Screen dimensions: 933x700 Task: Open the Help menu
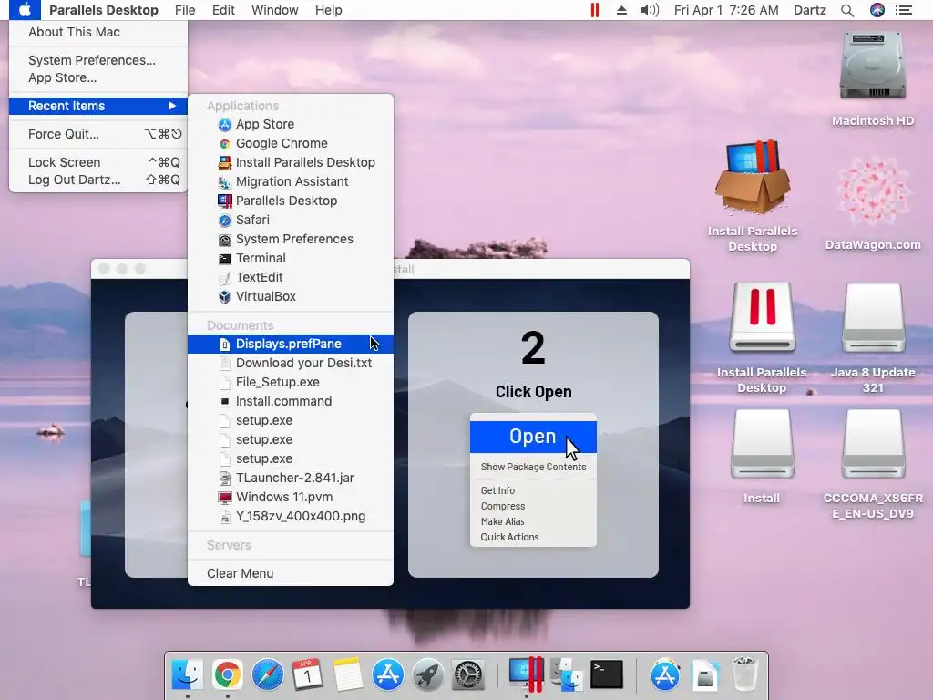click(328, 10)
